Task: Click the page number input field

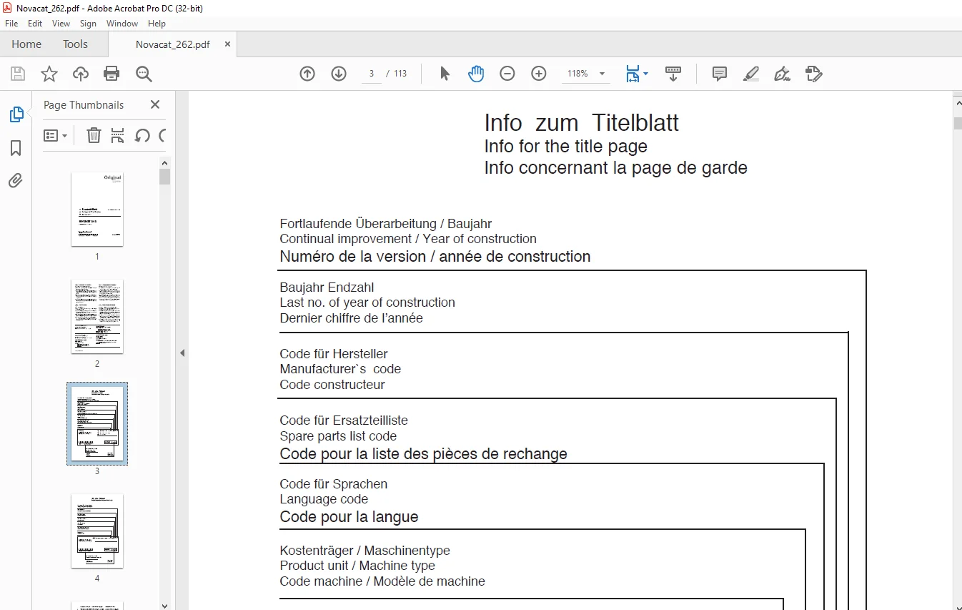Action: pyautogui.click(x=372, y=74)
